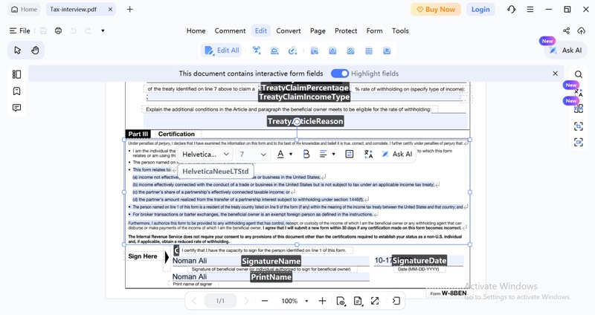The image size is (595, 315).
Task: Open the support headset icon
Action: (x=511, y=10)
